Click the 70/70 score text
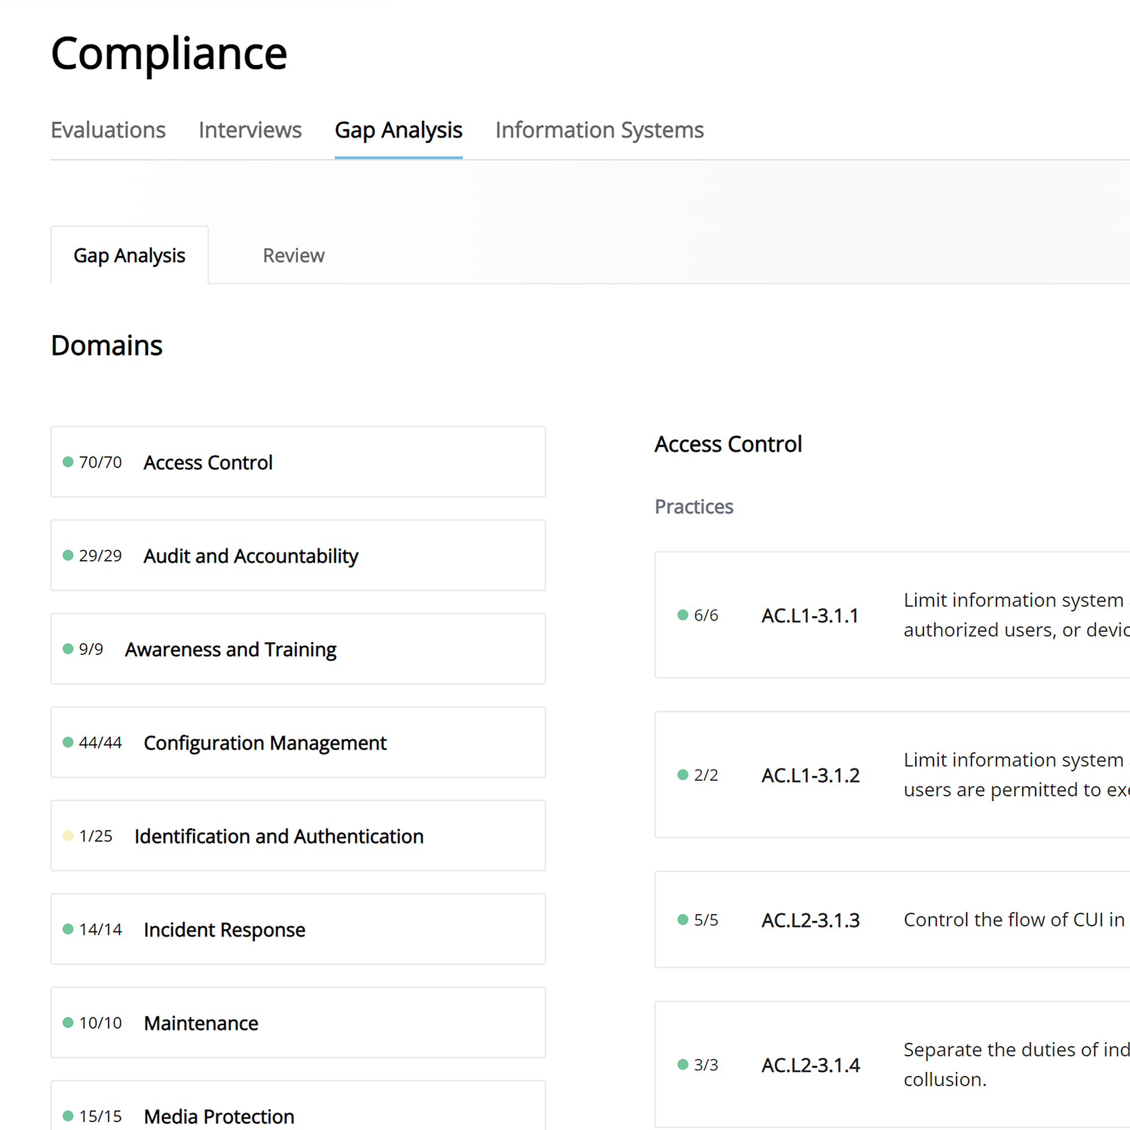 click(100, 462)
